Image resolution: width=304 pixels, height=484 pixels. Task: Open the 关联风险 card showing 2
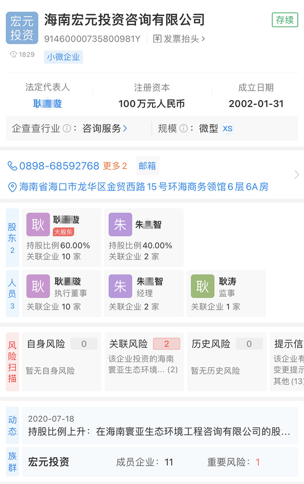click(x=144, y=362)
